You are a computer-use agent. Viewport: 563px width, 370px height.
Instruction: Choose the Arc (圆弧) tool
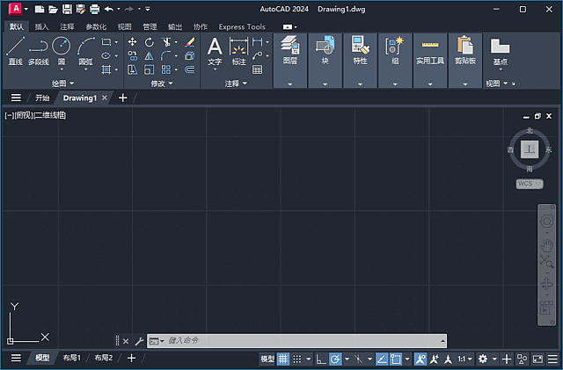pyautogui.click(x=85, y=49)
